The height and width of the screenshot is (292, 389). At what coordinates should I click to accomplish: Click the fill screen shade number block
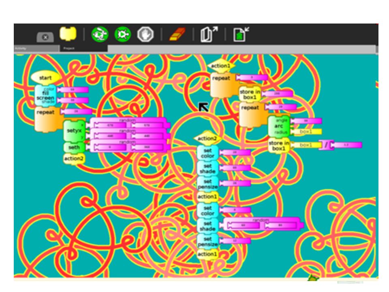tap(73, 100)
